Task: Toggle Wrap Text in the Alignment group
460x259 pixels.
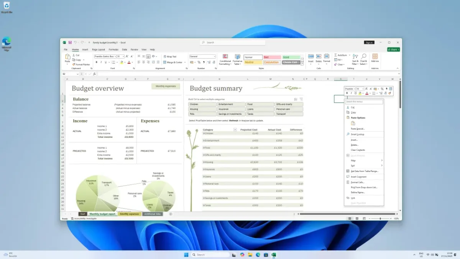Action: 170,56
